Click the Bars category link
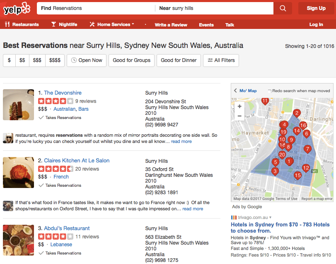The image size is (336, 264). (83, 109)
